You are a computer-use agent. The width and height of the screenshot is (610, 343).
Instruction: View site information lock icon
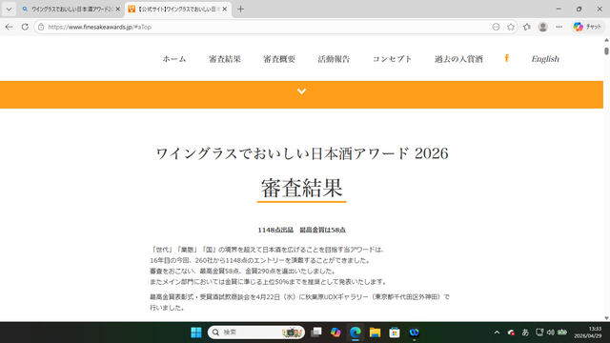coord(41,27)
